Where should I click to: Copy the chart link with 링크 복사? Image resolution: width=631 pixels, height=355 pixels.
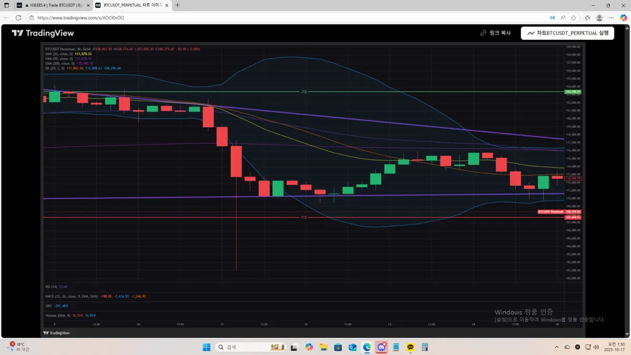coord(495,33)
